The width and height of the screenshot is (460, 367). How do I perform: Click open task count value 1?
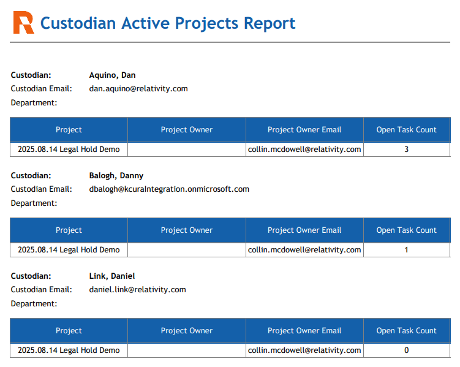click(x=407, y=250)
